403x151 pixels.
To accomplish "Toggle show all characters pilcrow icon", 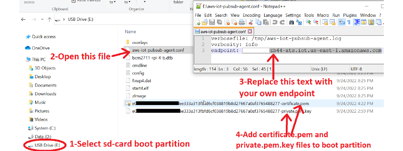I will [x=349, y=22].
